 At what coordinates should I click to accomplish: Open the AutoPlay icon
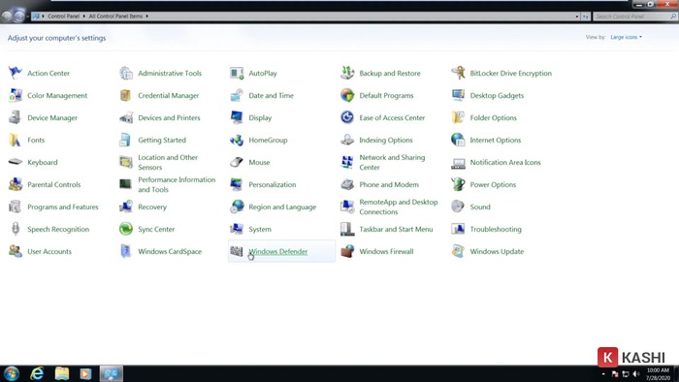click(x=237, y=73)
